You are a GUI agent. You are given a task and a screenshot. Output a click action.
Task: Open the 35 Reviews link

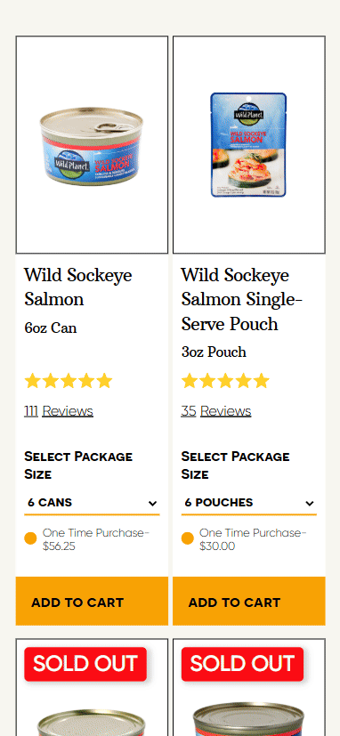coord(216,411)
